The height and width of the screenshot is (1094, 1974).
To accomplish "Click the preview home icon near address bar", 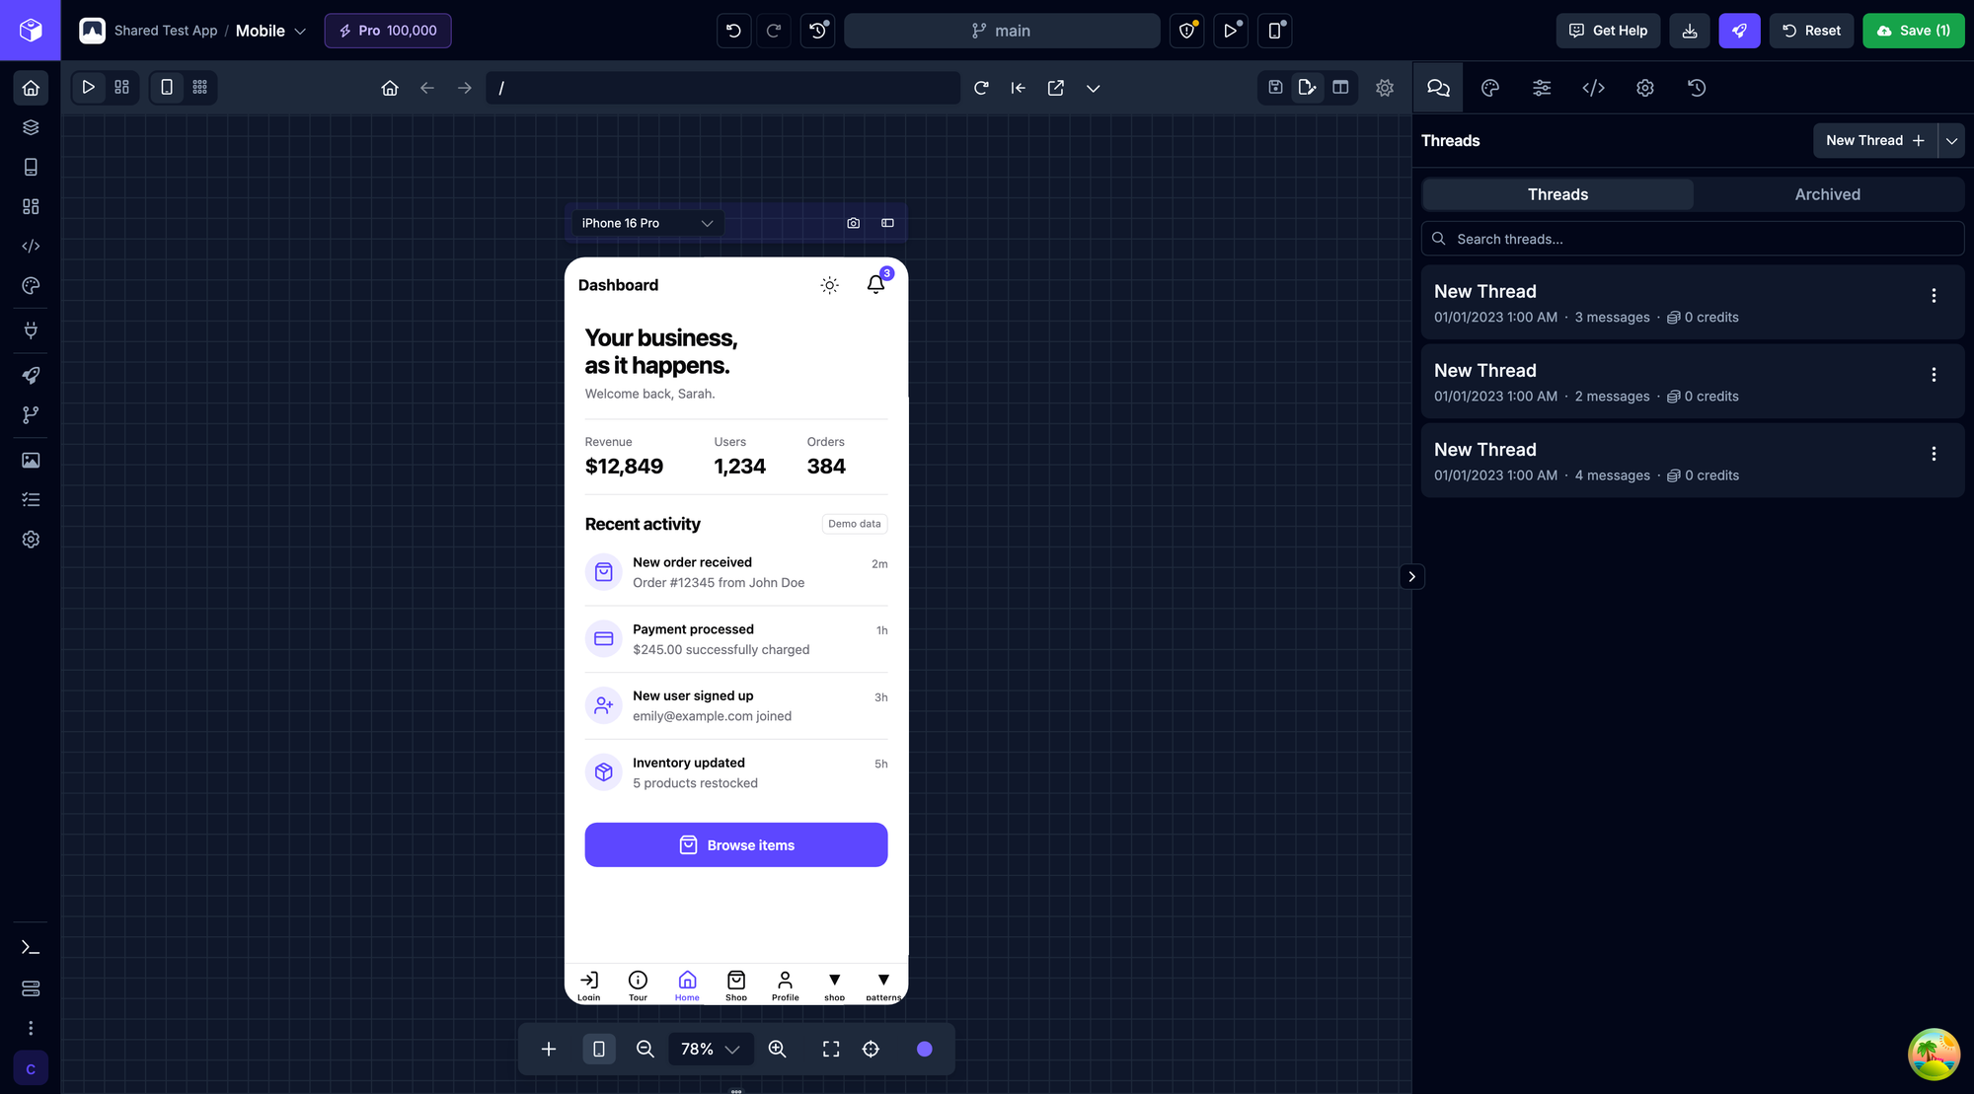I will 390,88.
